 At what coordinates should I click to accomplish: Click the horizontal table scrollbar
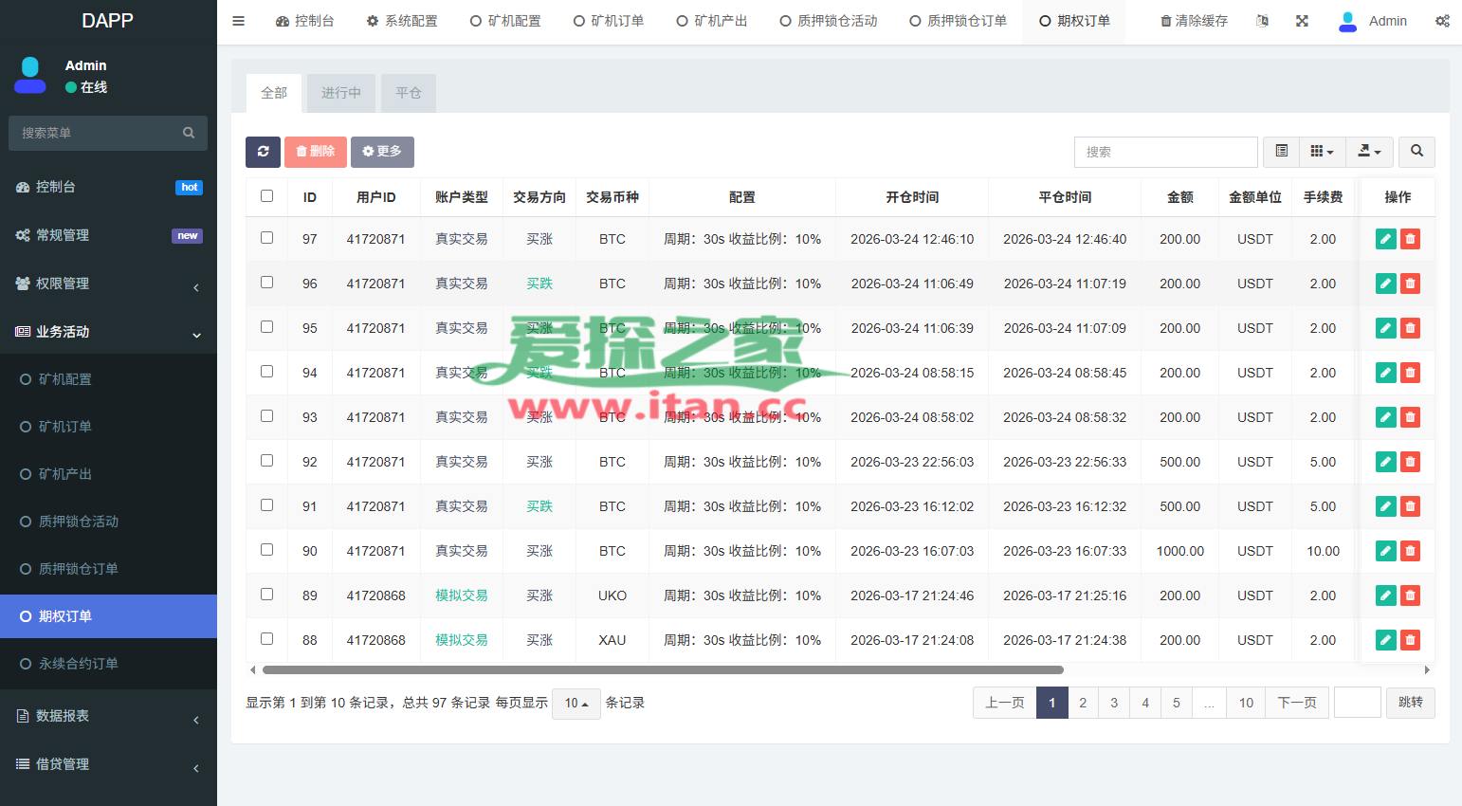pos(662,669)
